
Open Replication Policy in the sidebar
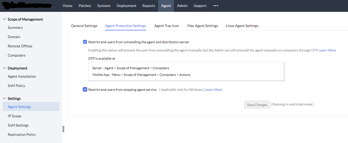pos(22,135)
